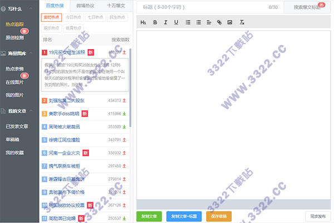Select the 实时热点 filter

click(x=51, y=17)
